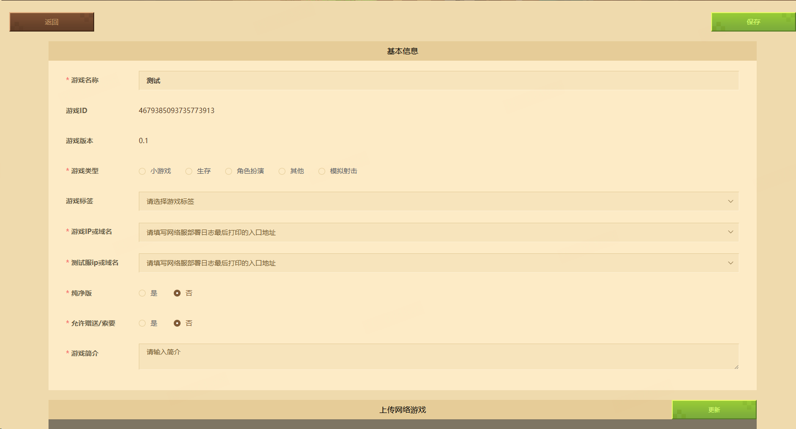
Task: Click the 游戏名称 input field
Action: coord(438,81)
